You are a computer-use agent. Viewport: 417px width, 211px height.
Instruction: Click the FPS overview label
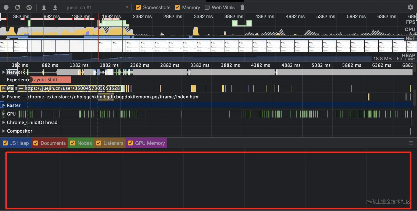coord(410,22)
